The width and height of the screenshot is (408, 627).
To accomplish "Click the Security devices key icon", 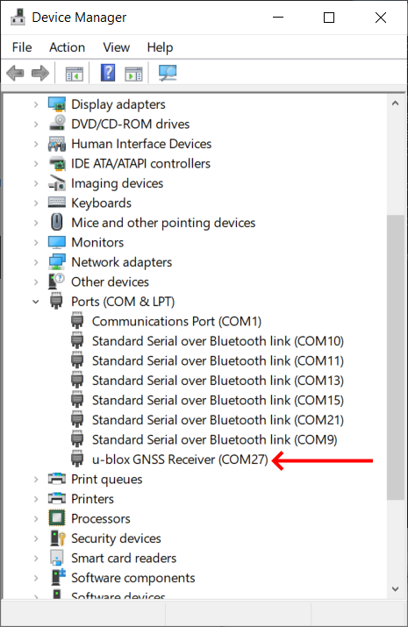I will point(58,538).
